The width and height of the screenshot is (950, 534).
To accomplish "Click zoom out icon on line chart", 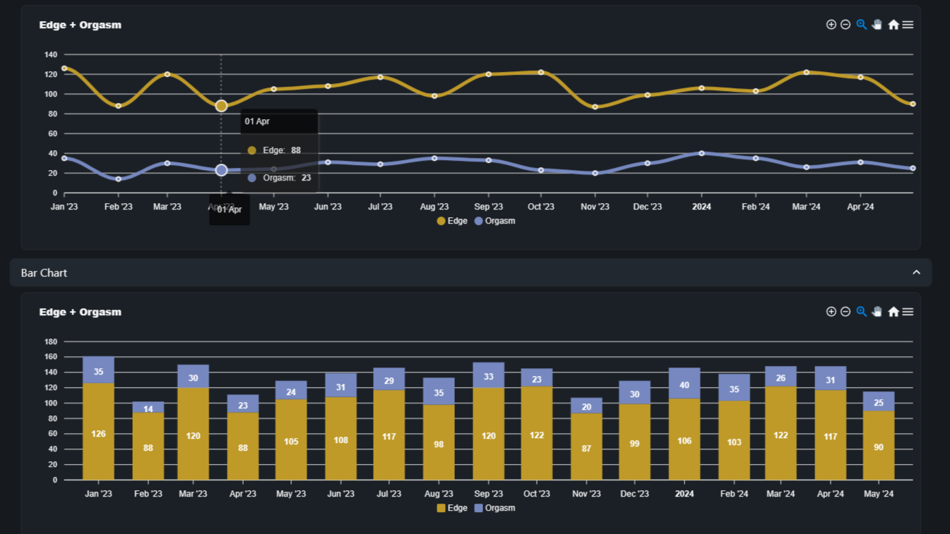I will [x=845, y=25].
